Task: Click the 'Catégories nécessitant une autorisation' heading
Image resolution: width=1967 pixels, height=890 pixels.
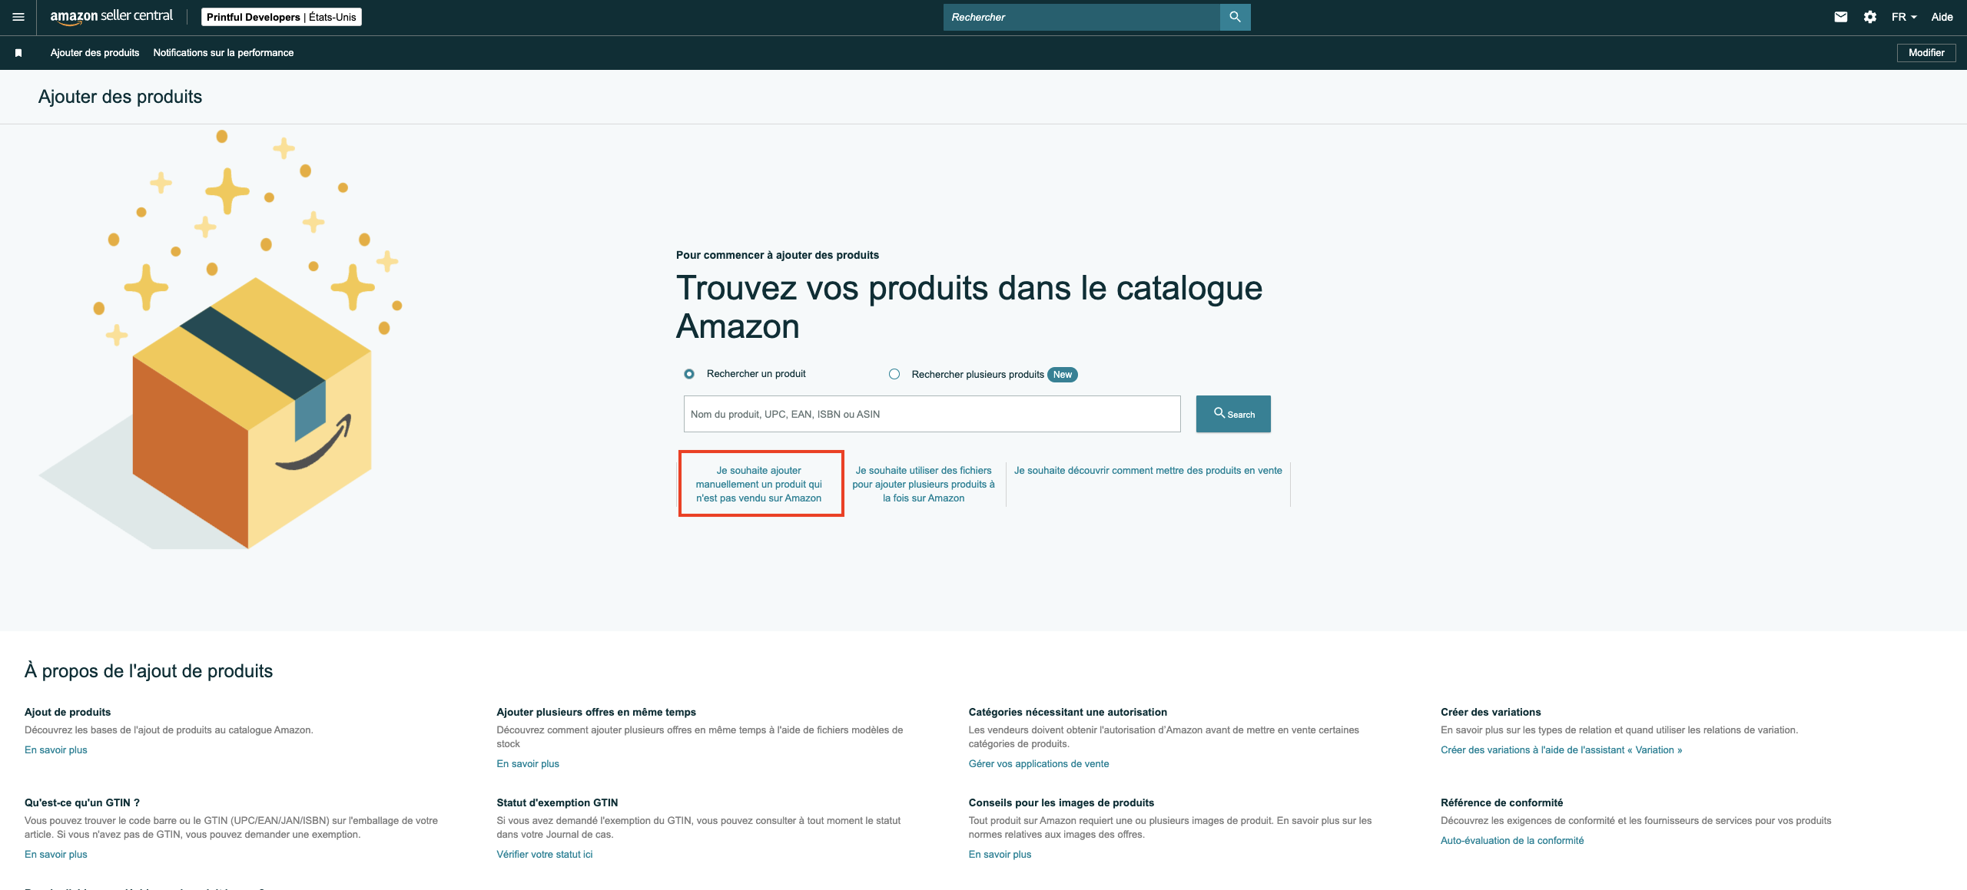Action: (x=1067, y=713)
